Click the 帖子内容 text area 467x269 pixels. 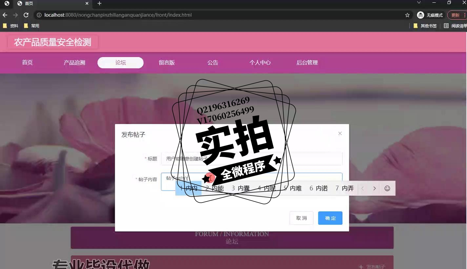coord(252,182)
